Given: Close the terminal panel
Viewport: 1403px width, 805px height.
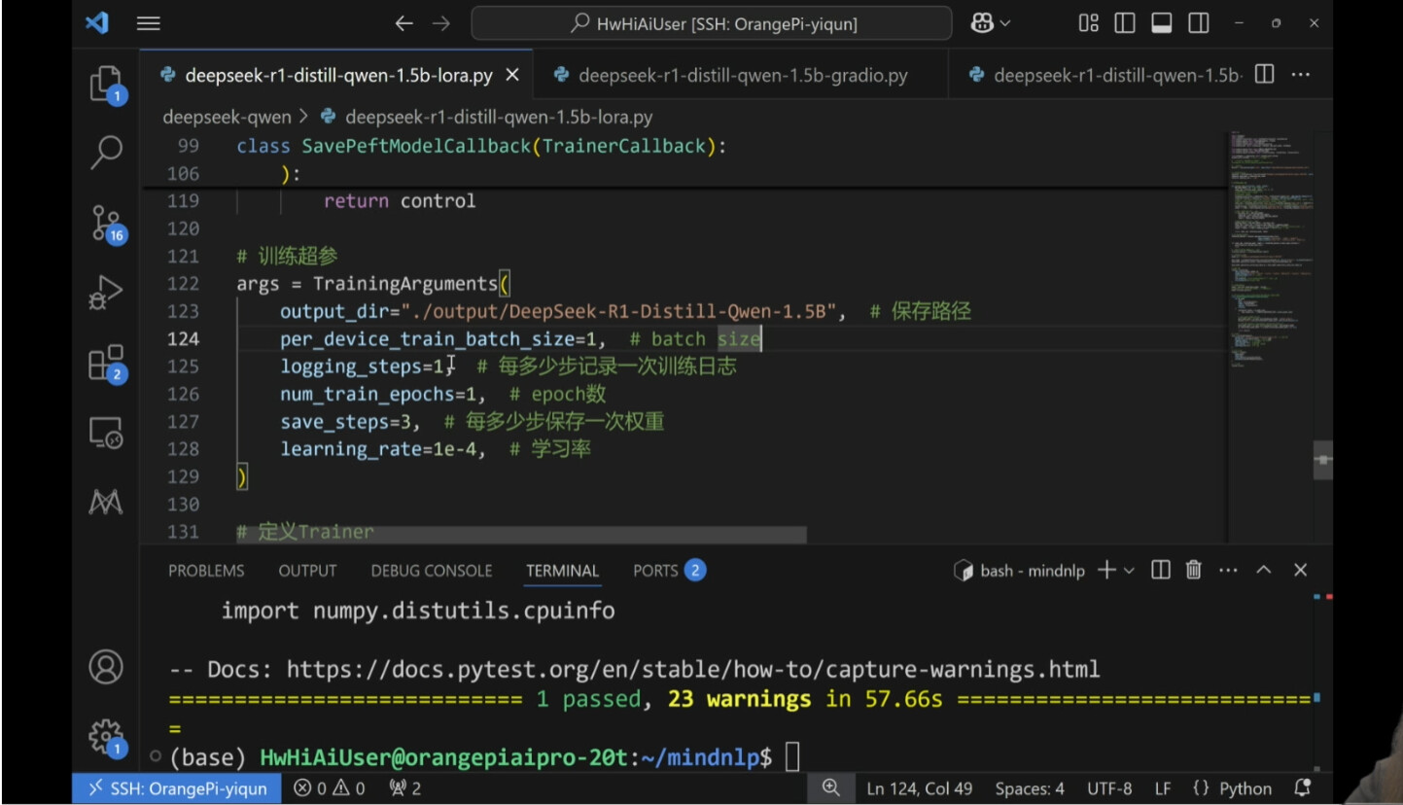Looking at the screenshot, I should 1301,571.
